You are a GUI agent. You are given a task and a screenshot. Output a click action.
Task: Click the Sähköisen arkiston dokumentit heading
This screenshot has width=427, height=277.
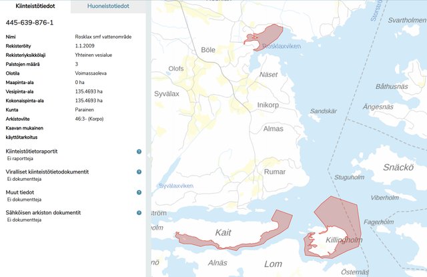tap(43, 212)
